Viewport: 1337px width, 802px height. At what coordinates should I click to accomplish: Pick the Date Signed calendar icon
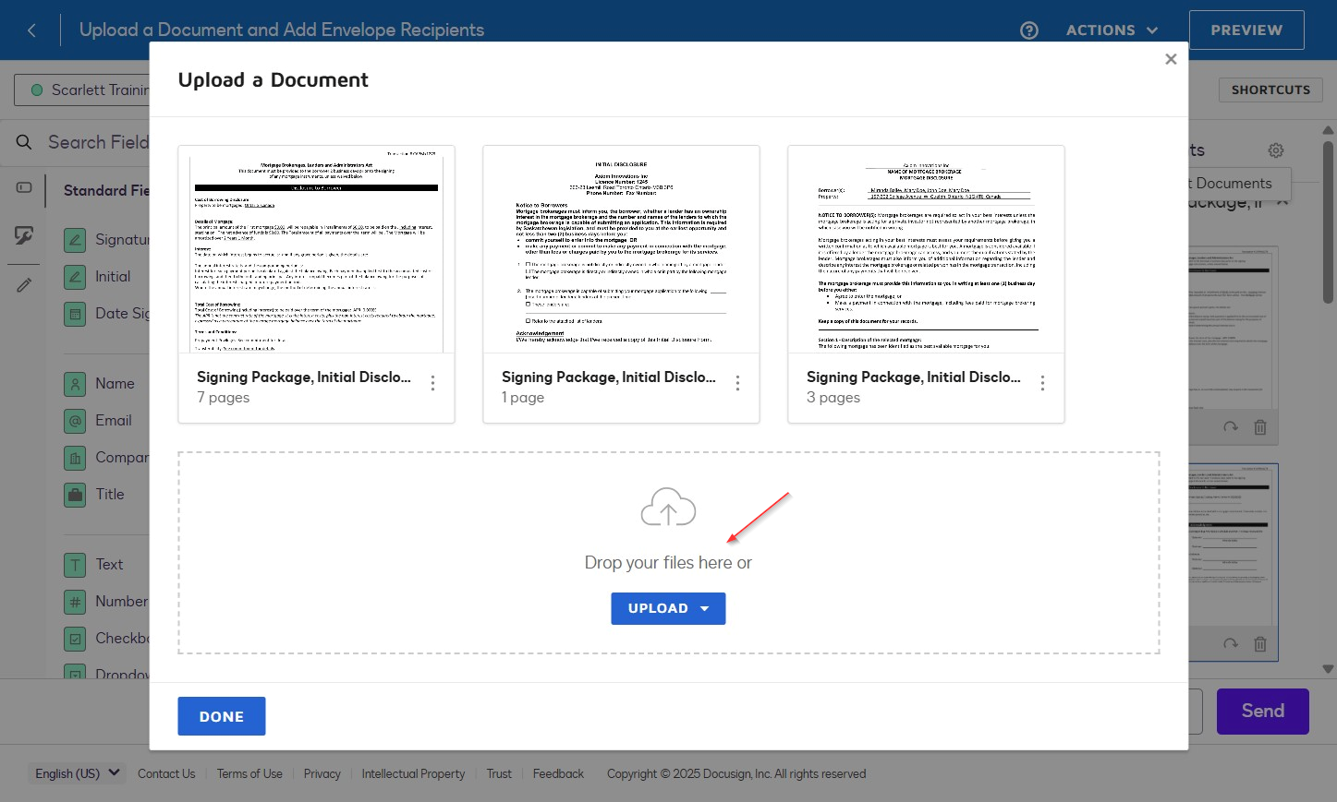(x=75, y=314)
